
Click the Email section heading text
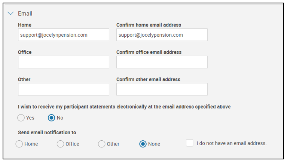(x=25, y=13)
